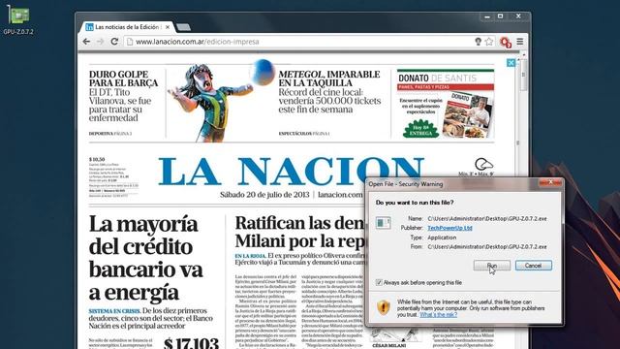Viewport: 620px width, 349px height.
Task: Open a new tab in Chrome
Action: [x=183, y=27]
